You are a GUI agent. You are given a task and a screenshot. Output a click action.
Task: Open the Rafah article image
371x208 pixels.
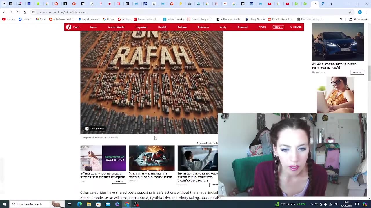[152, 82]
